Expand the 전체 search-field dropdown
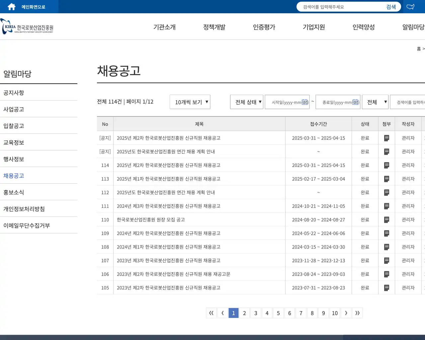Image resolution: width=425 pixels, height=340 pixels. pos(375,102)
